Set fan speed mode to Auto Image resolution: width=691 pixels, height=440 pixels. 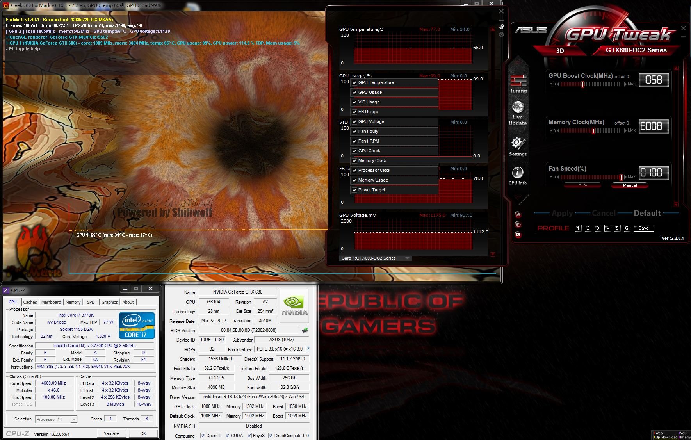[582, 185]
